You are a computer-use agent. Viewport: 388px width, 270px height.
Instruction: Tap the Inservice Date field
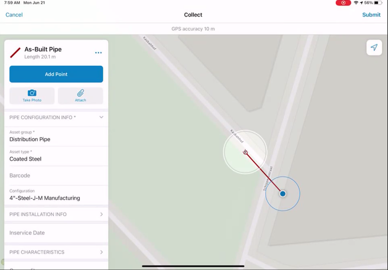point(56,233)
